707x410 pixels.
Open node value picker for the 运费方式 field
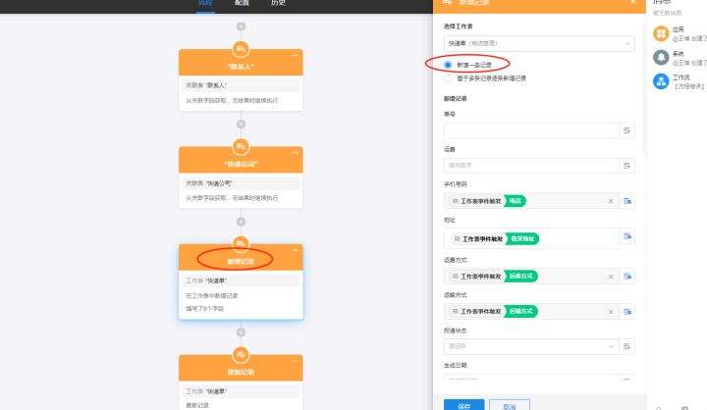(x=627, y=277)
